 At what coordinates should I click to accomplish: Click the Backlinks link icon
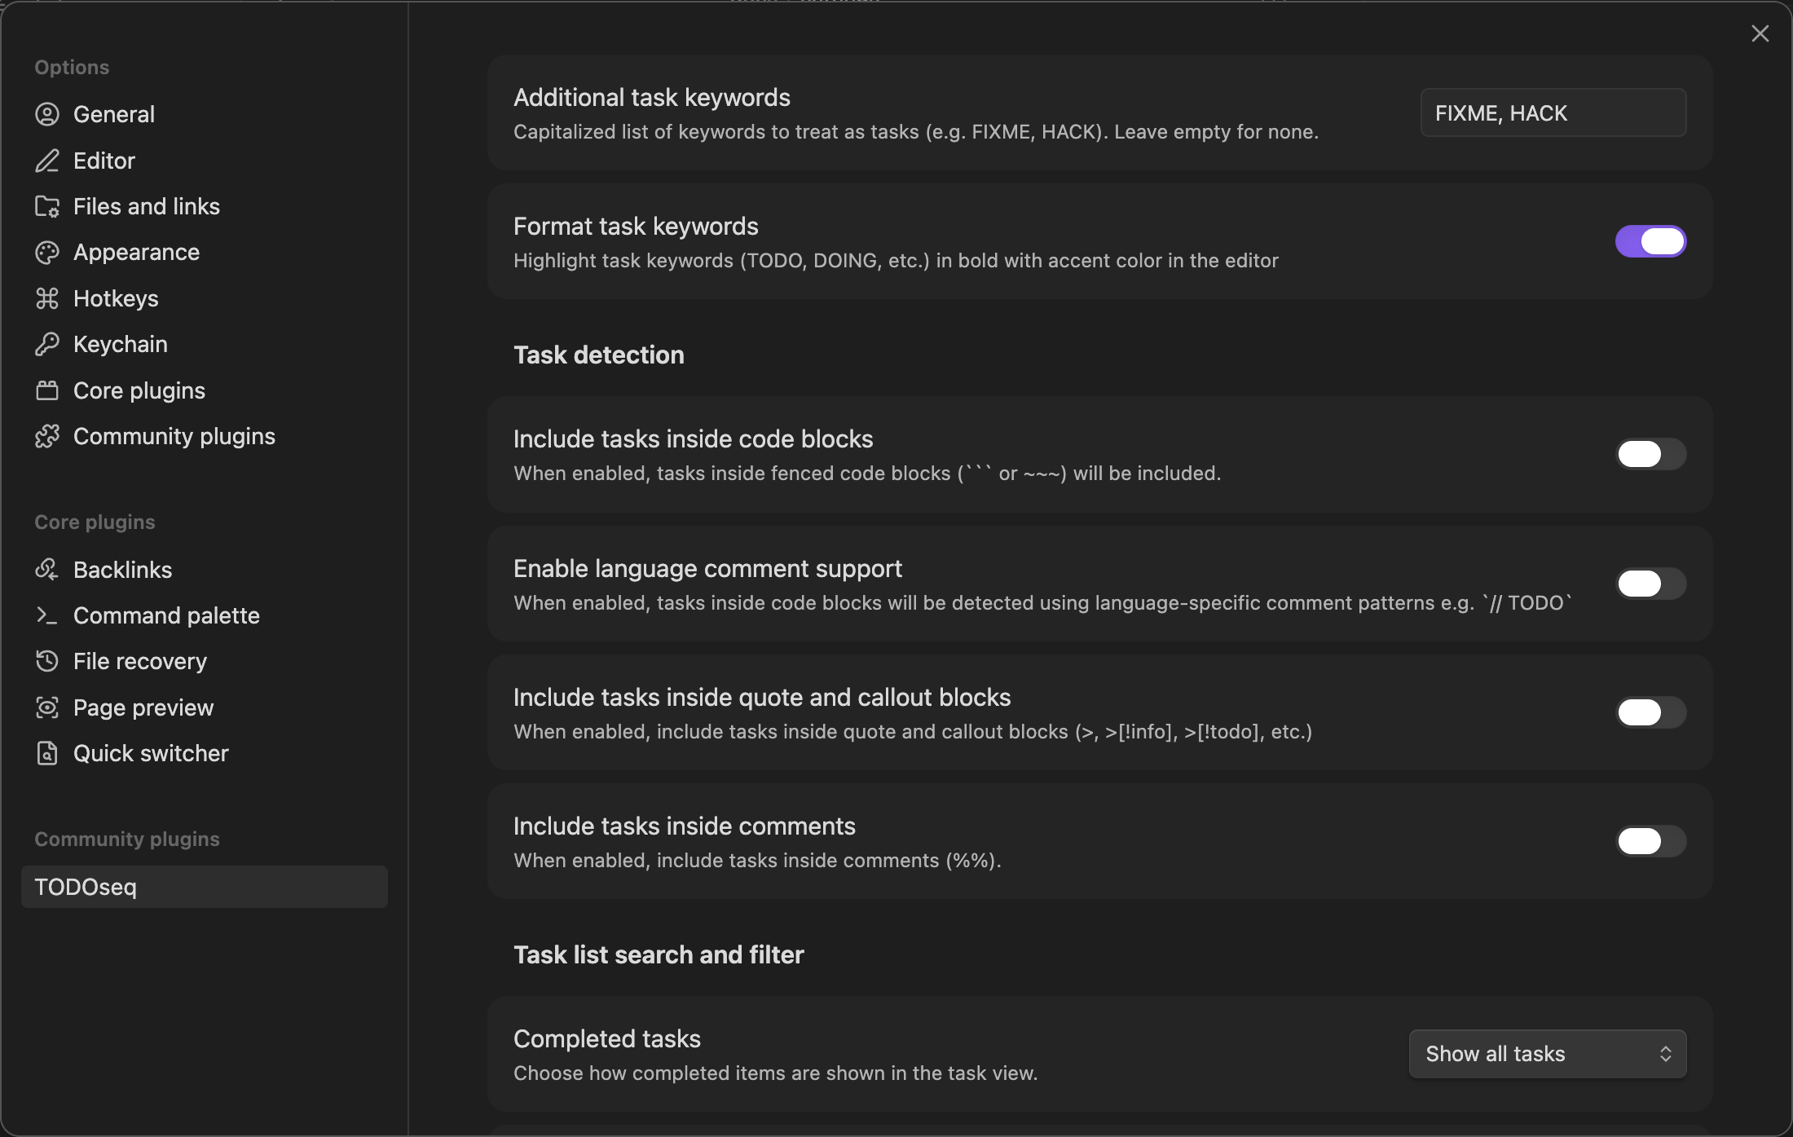click(47, 569)
